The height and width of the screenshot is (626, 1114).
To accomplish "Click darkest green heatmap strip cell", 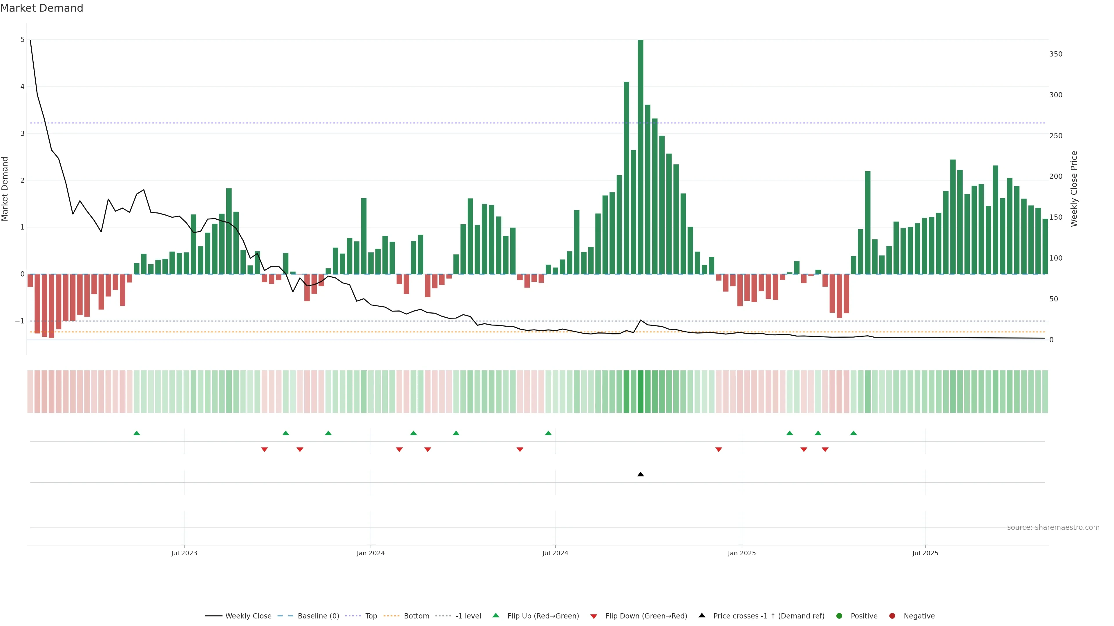I will tap(641, 392).
